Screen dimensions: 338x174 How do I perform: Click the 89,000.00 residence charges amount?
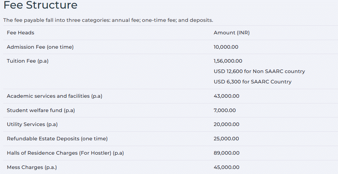(226, 153)
